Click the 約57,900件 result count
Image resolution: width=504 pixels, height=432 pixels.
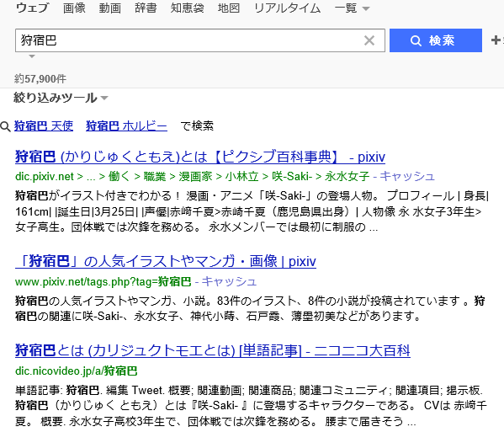tap(40, 79)
